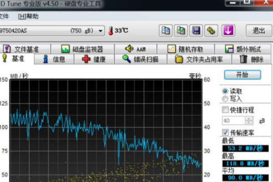Enable the 快捷行程 checkbox

point(225,110)
